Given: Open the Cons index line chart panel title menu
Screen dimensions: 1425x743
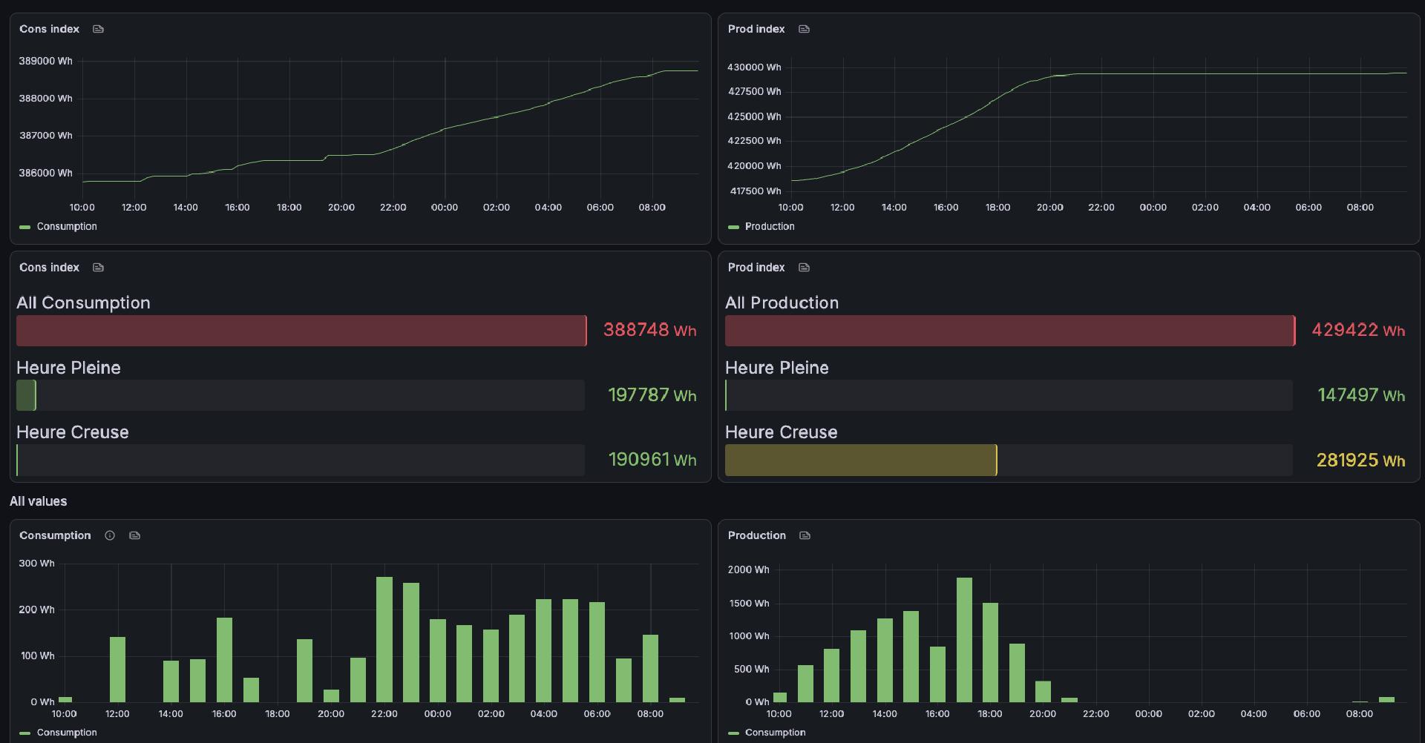Looking at the screenshot, I should click(49, 29).
